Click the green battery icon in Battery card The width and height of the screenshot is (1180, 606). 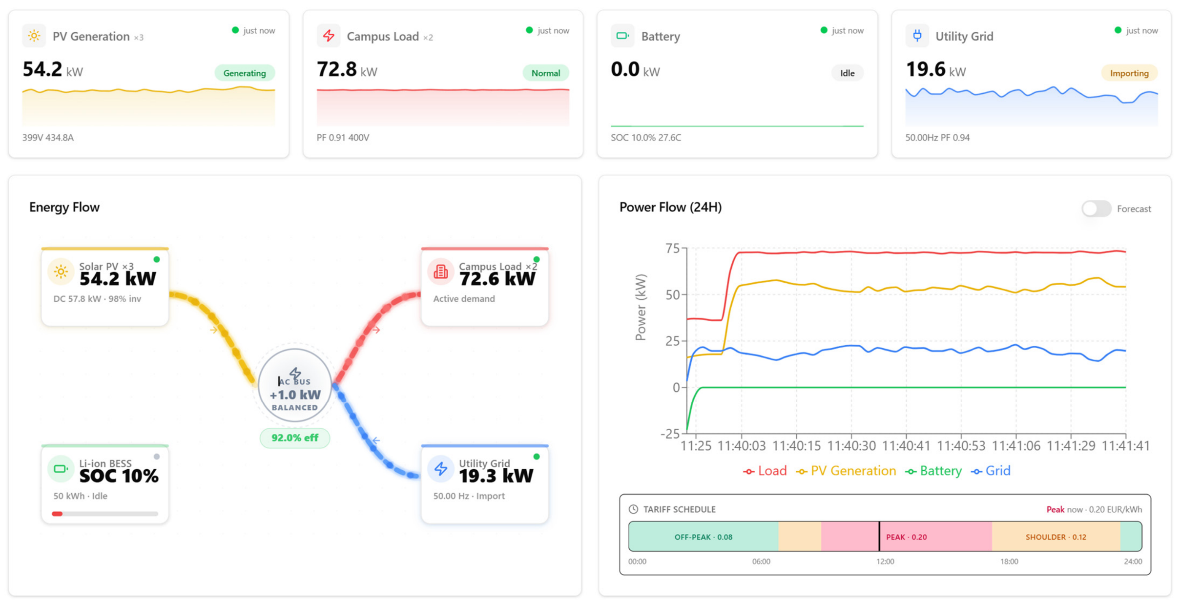tap(622, 36)
